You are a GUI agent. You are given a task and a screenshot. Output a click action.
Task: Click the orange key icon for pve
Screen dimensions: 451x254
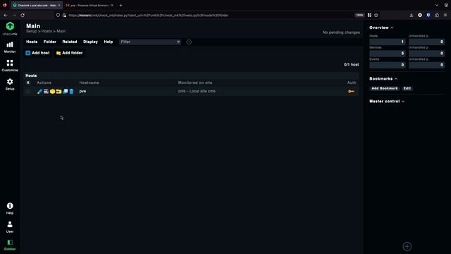pos(351,91)
